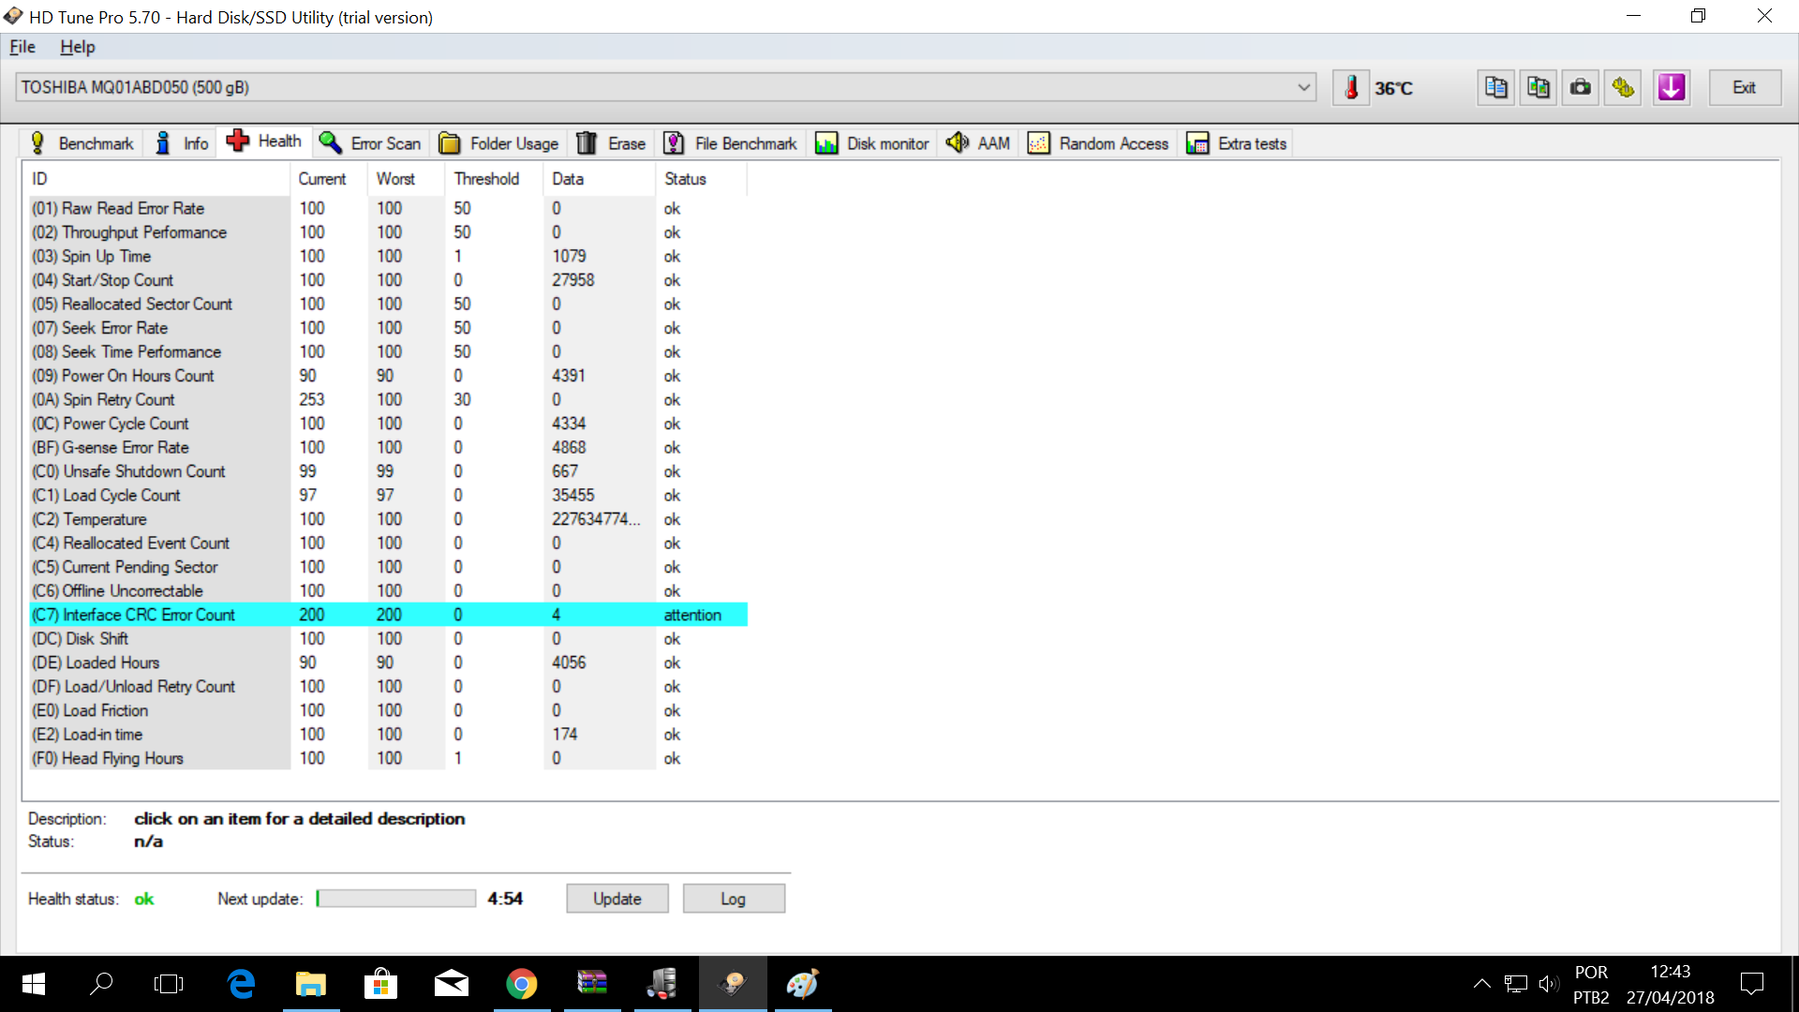
Task: Click the Exit button
Action: [x=1744, y=88]
